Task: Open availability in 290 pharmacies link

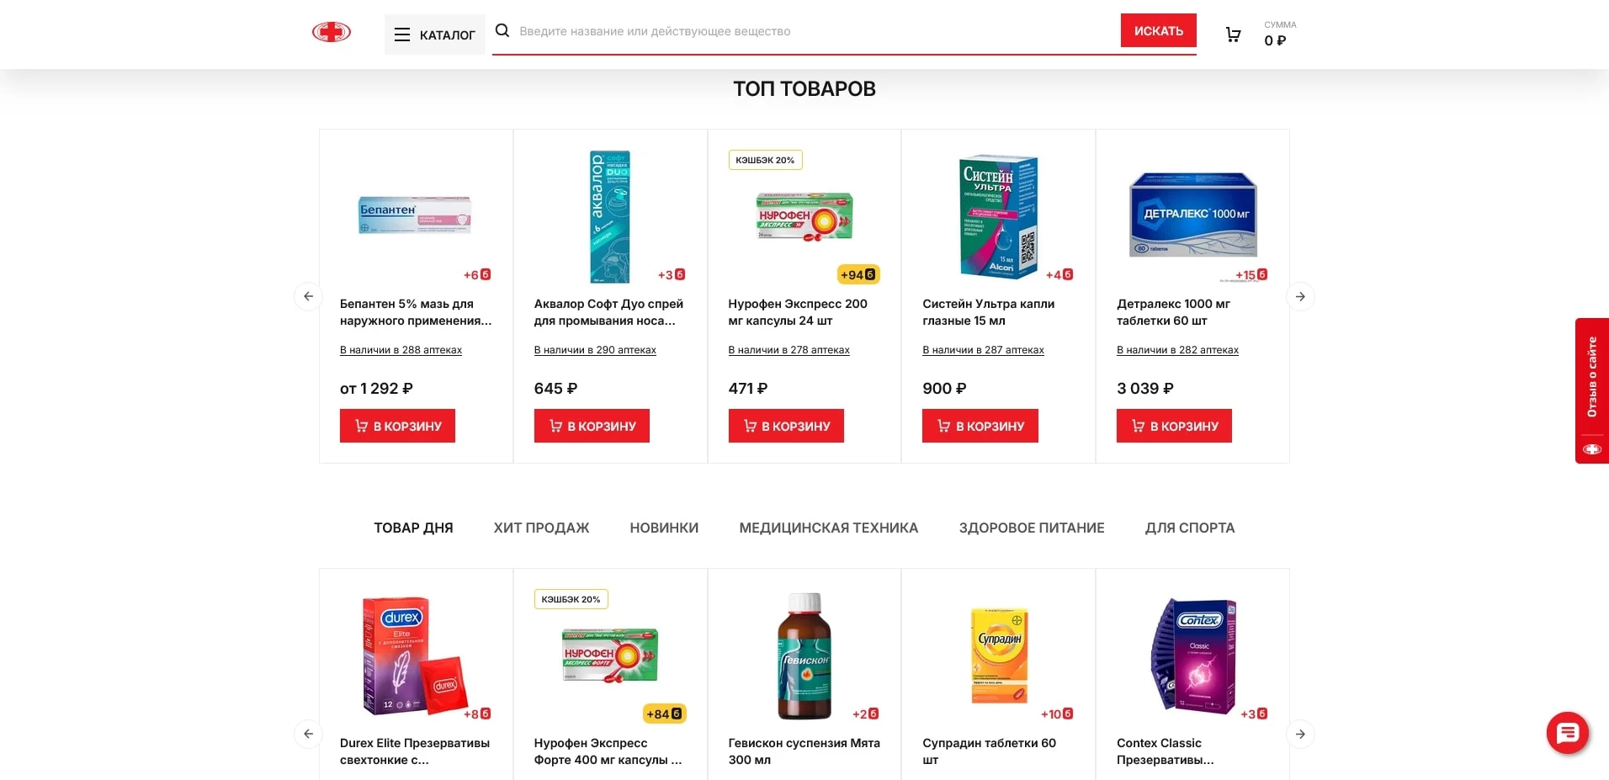Action: (x=595, y=350)
